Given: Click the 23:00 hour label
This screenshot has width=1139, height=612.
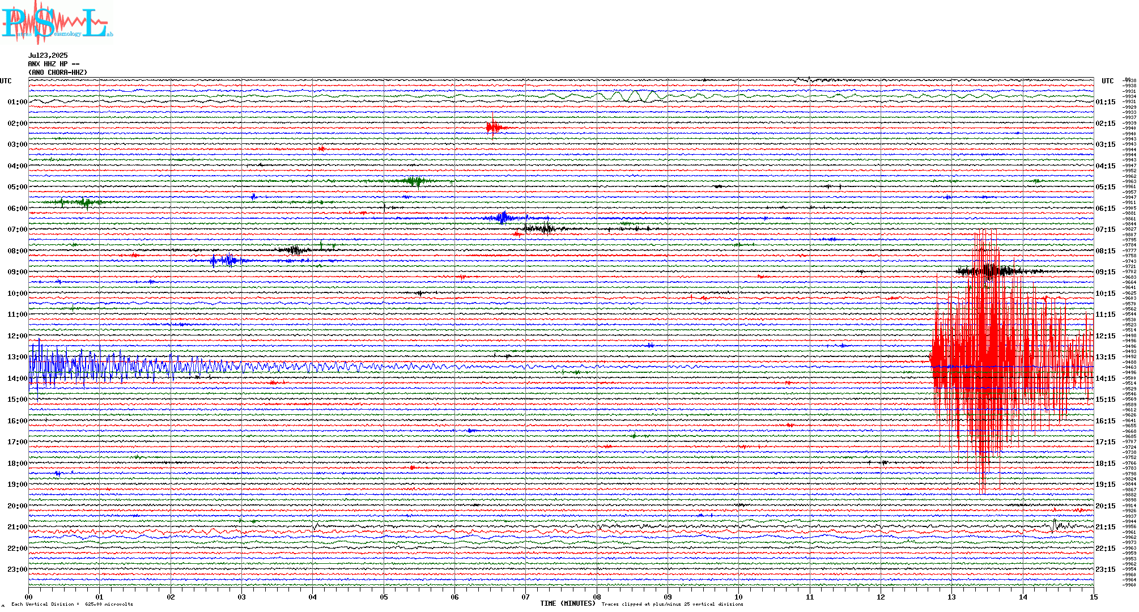Looking at the screenshot, I should pyautogui.click(x=17, y=569).
